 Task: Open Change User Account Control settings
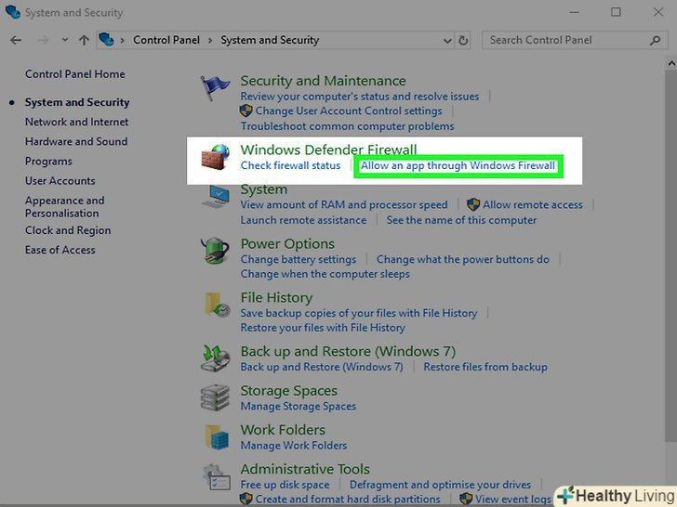tap(349, 110)
